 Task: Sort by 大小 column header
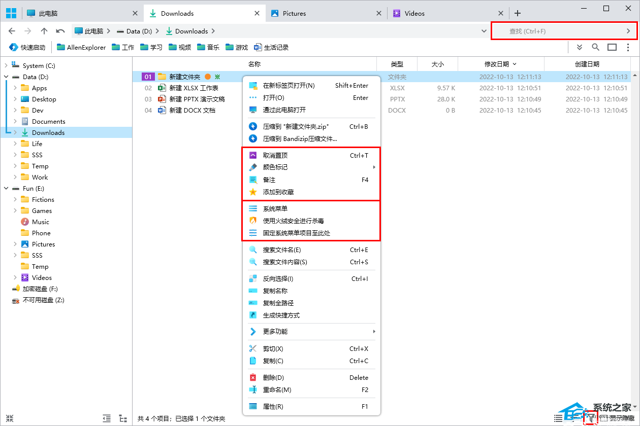pyautogui.click(x=437, y=64)
